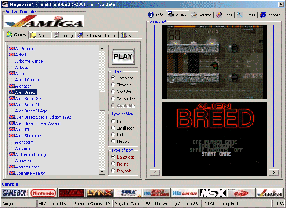Close the Megabase4 window

(281, 4)
